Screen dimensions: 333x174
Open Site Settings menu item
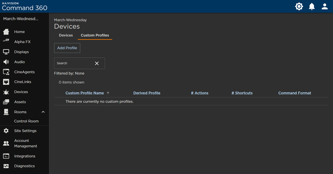[x=25, y=131]
